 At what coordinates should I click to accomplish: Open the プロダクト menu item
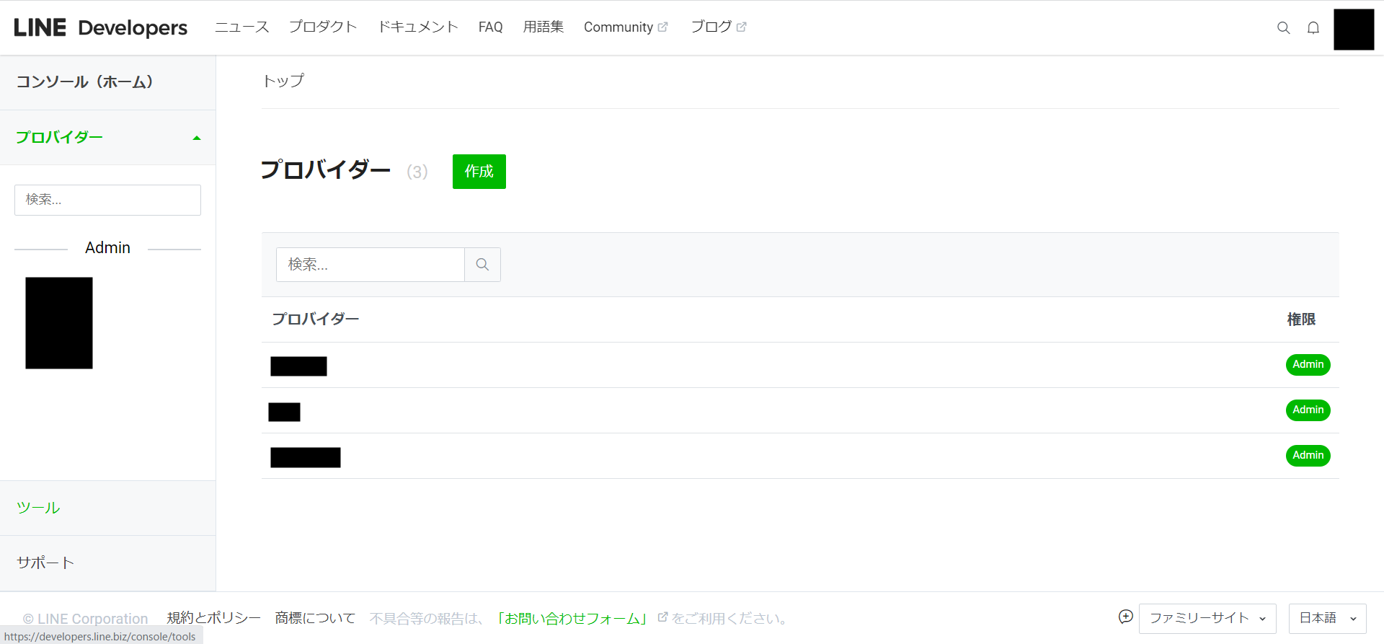(x=323, y=27)
